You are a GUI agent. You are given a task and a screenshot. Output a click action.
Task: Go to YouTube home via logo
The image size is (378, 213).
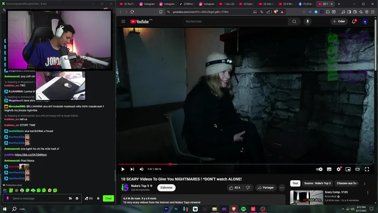[139, 21]
